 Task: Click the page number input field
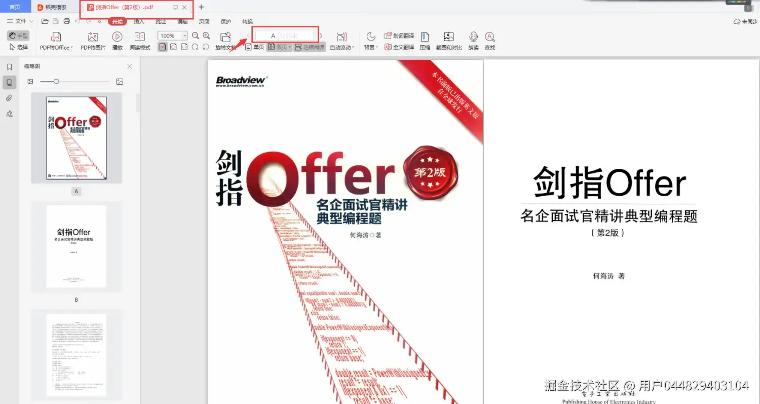click(x=285, y=35)
